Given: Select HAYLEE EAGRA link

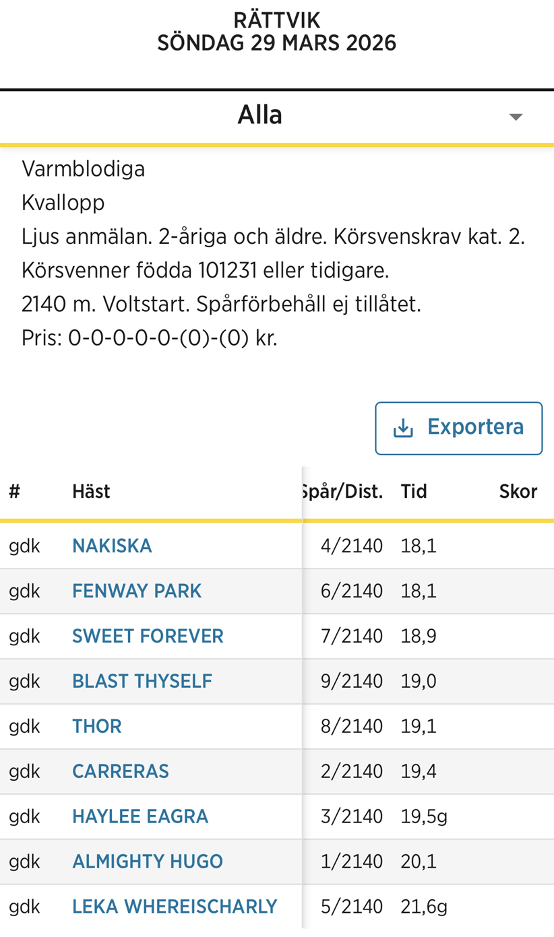Looking at the screenshot, I should (x=140, y=816).
